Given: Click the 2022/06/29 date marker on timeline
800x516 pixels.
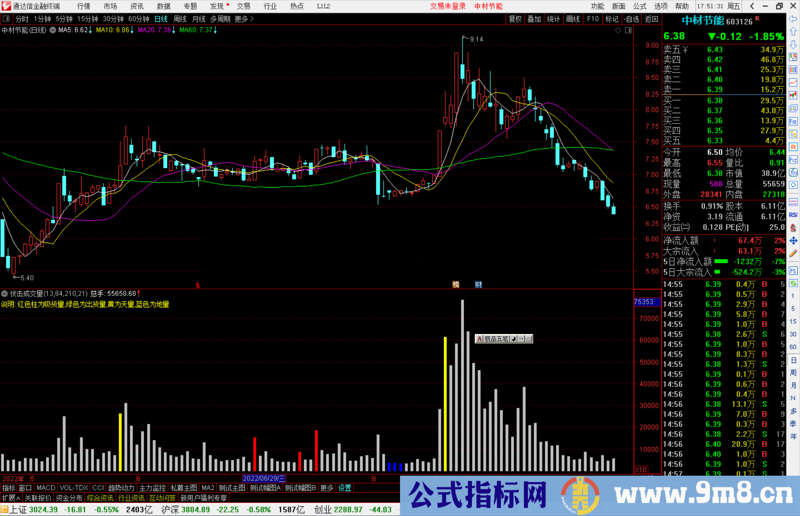Looking at the screenshot, I should 264,478.
